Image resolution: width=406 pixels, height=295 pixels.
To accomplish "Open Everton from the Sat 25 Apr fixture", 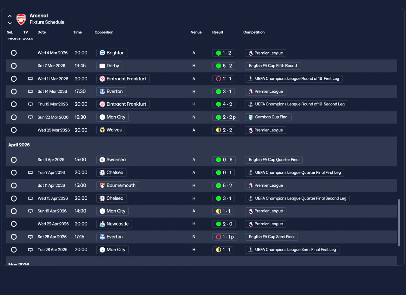I will tap(111, 237).
